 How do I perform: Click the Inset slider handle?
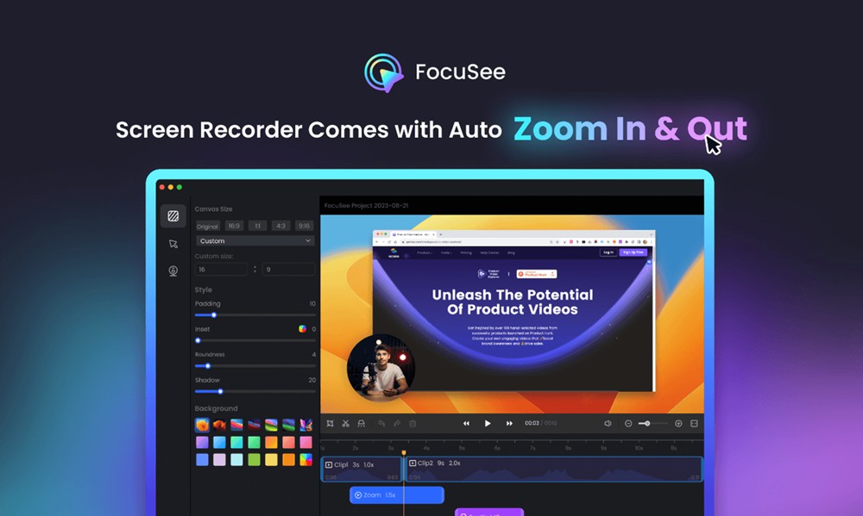tap(198, 341)
